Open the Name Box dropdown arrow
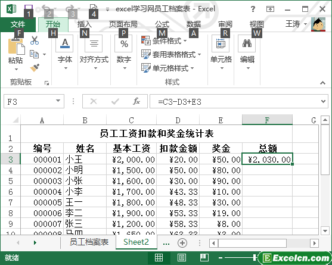 [58, 101]
